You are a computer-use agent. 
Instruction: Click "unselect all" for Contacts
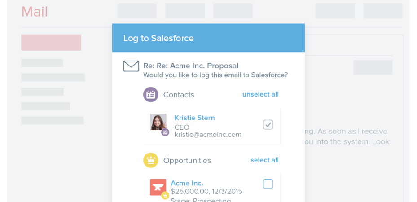pos(260,94)
